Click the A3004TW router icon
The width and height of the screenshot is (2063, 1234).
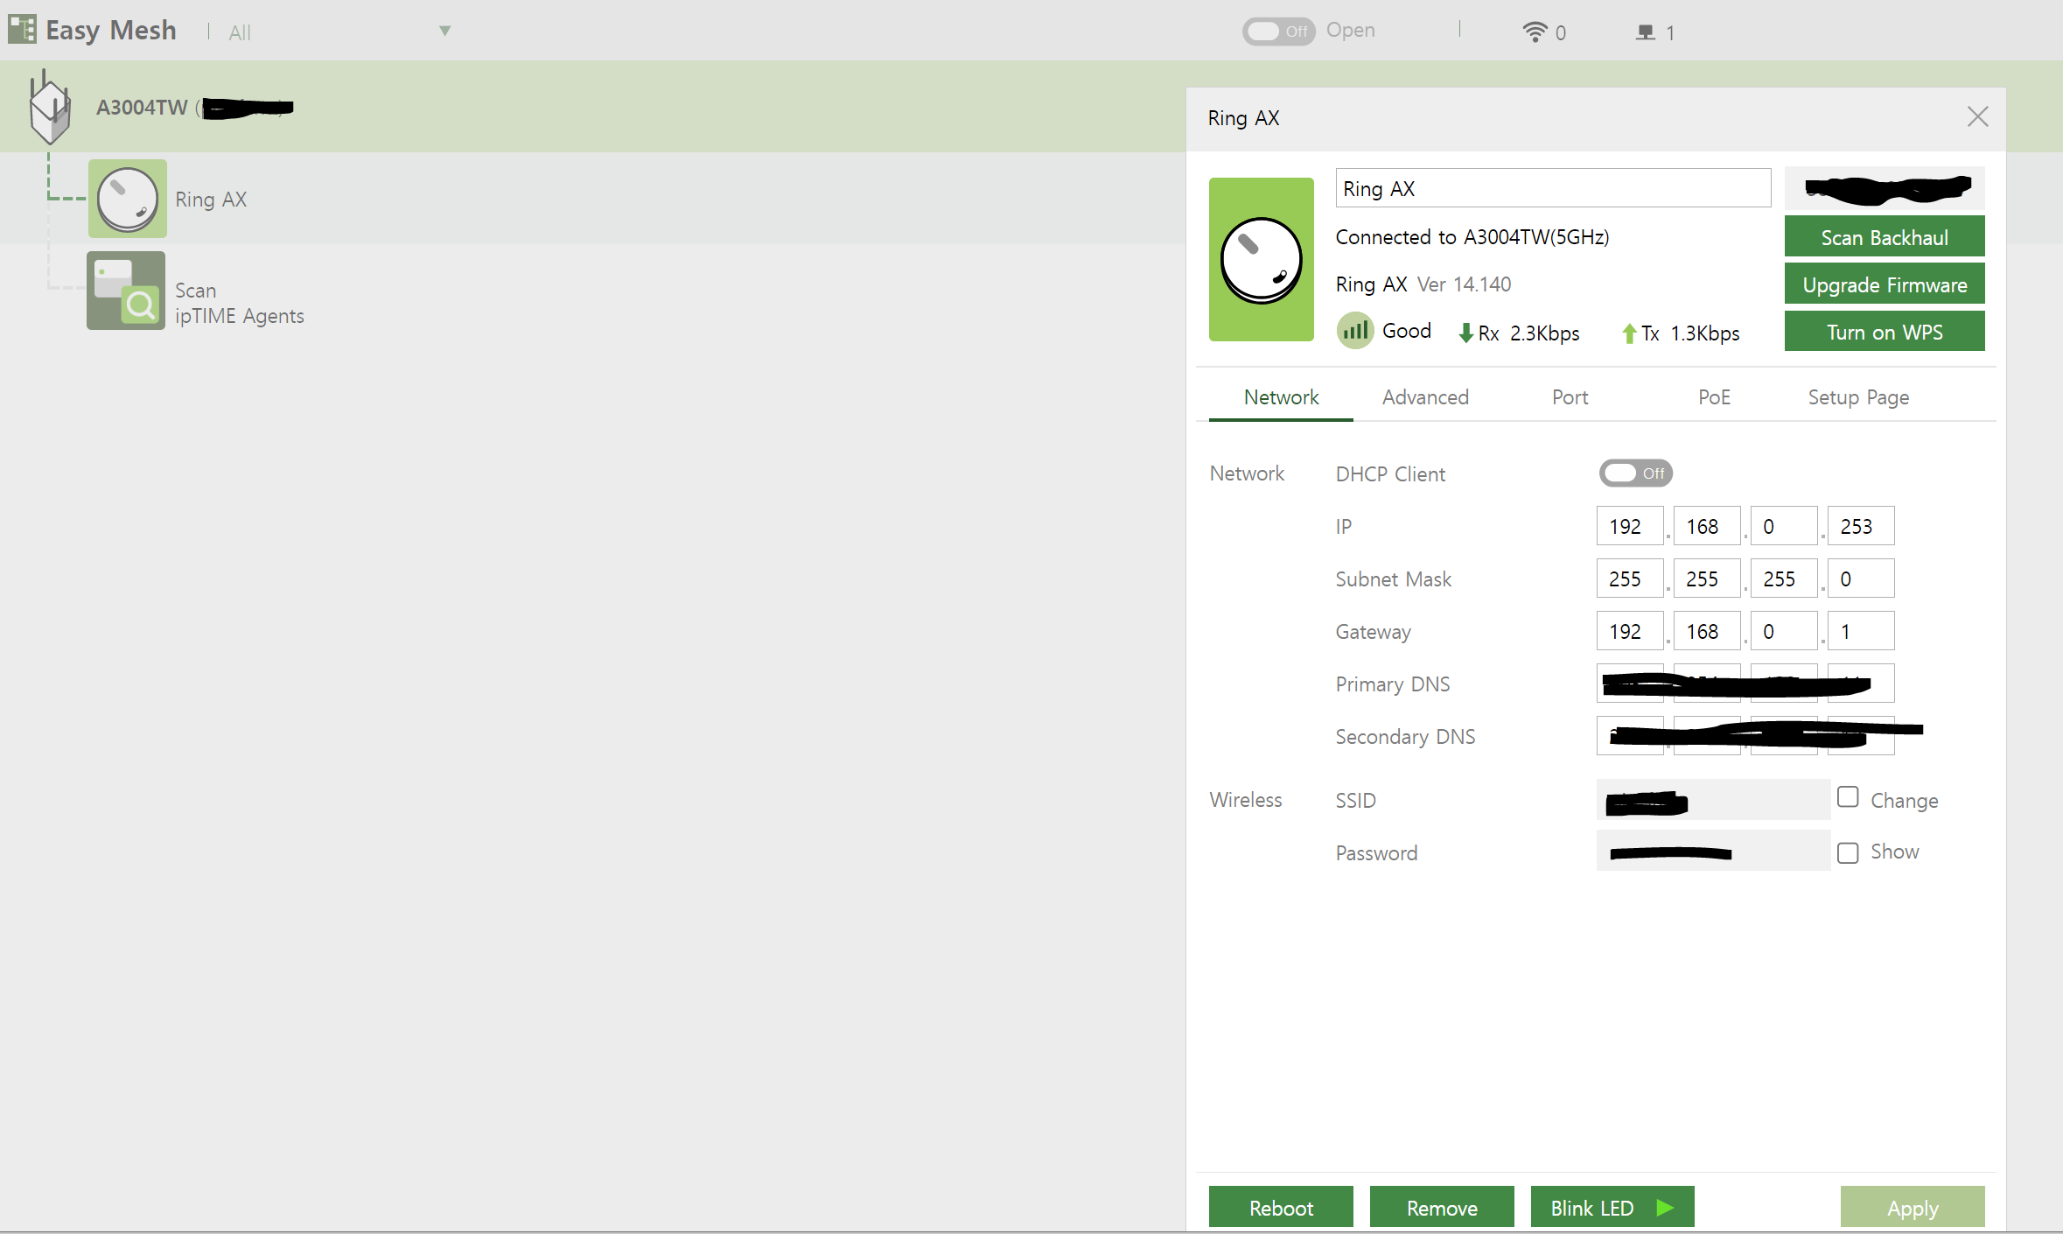(50, 109)
